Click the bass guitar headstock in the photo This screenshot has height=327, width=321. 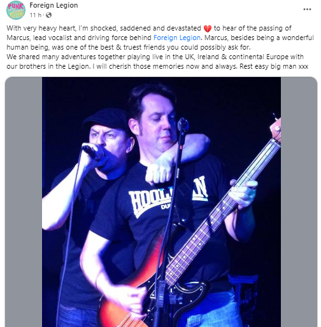[275, 130]
